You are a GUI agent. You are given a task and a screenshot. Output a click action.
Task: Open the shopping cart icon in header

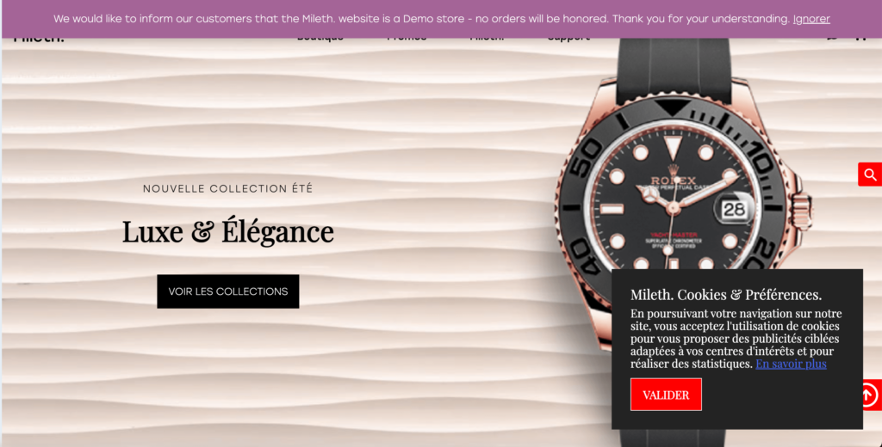[x=860, y=38]
